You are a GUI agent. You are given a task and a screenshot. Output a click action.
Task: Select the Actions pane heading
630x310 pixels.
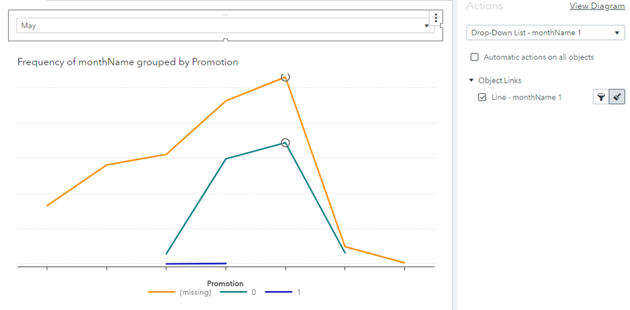[x=484, y=6]
